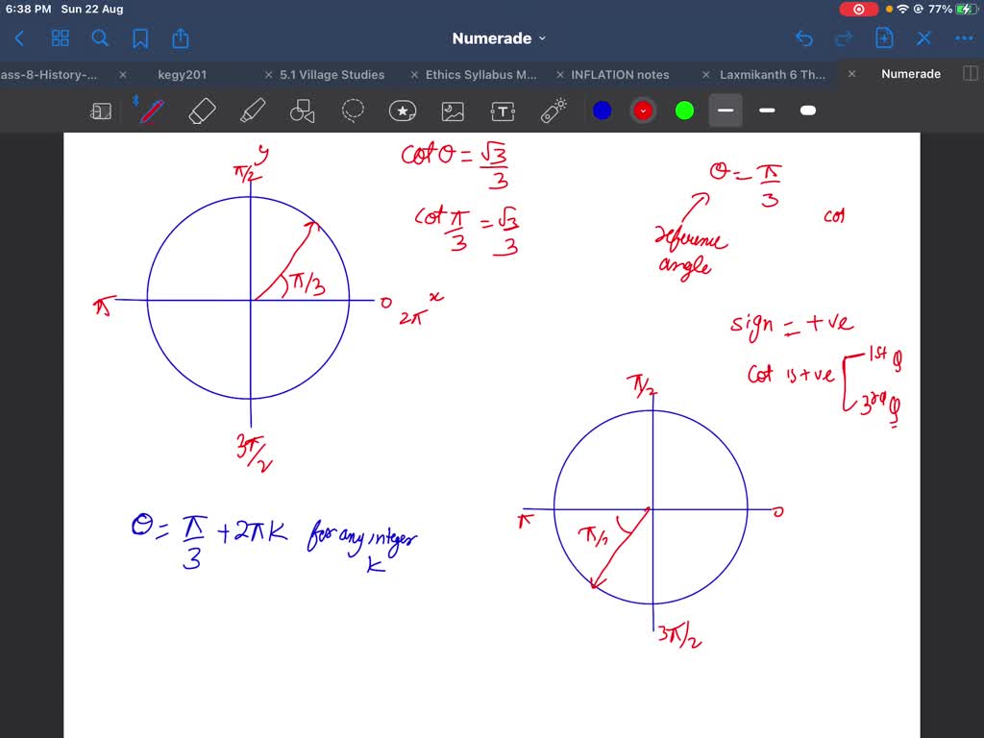The height and width of the screenshot is (738, 984).
Task: Select the eraser tool
Action: [x=201, y=110]
